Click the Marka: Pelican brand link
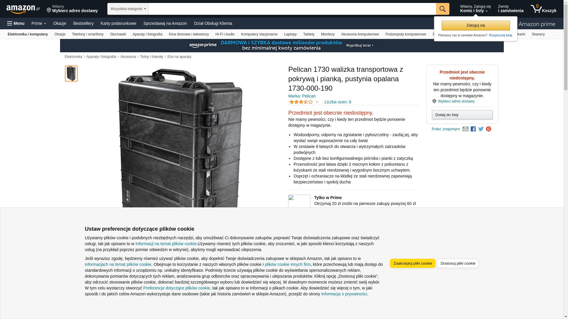Image resolution: width=568 pixels, height=319 pixels. pos(302,96)
